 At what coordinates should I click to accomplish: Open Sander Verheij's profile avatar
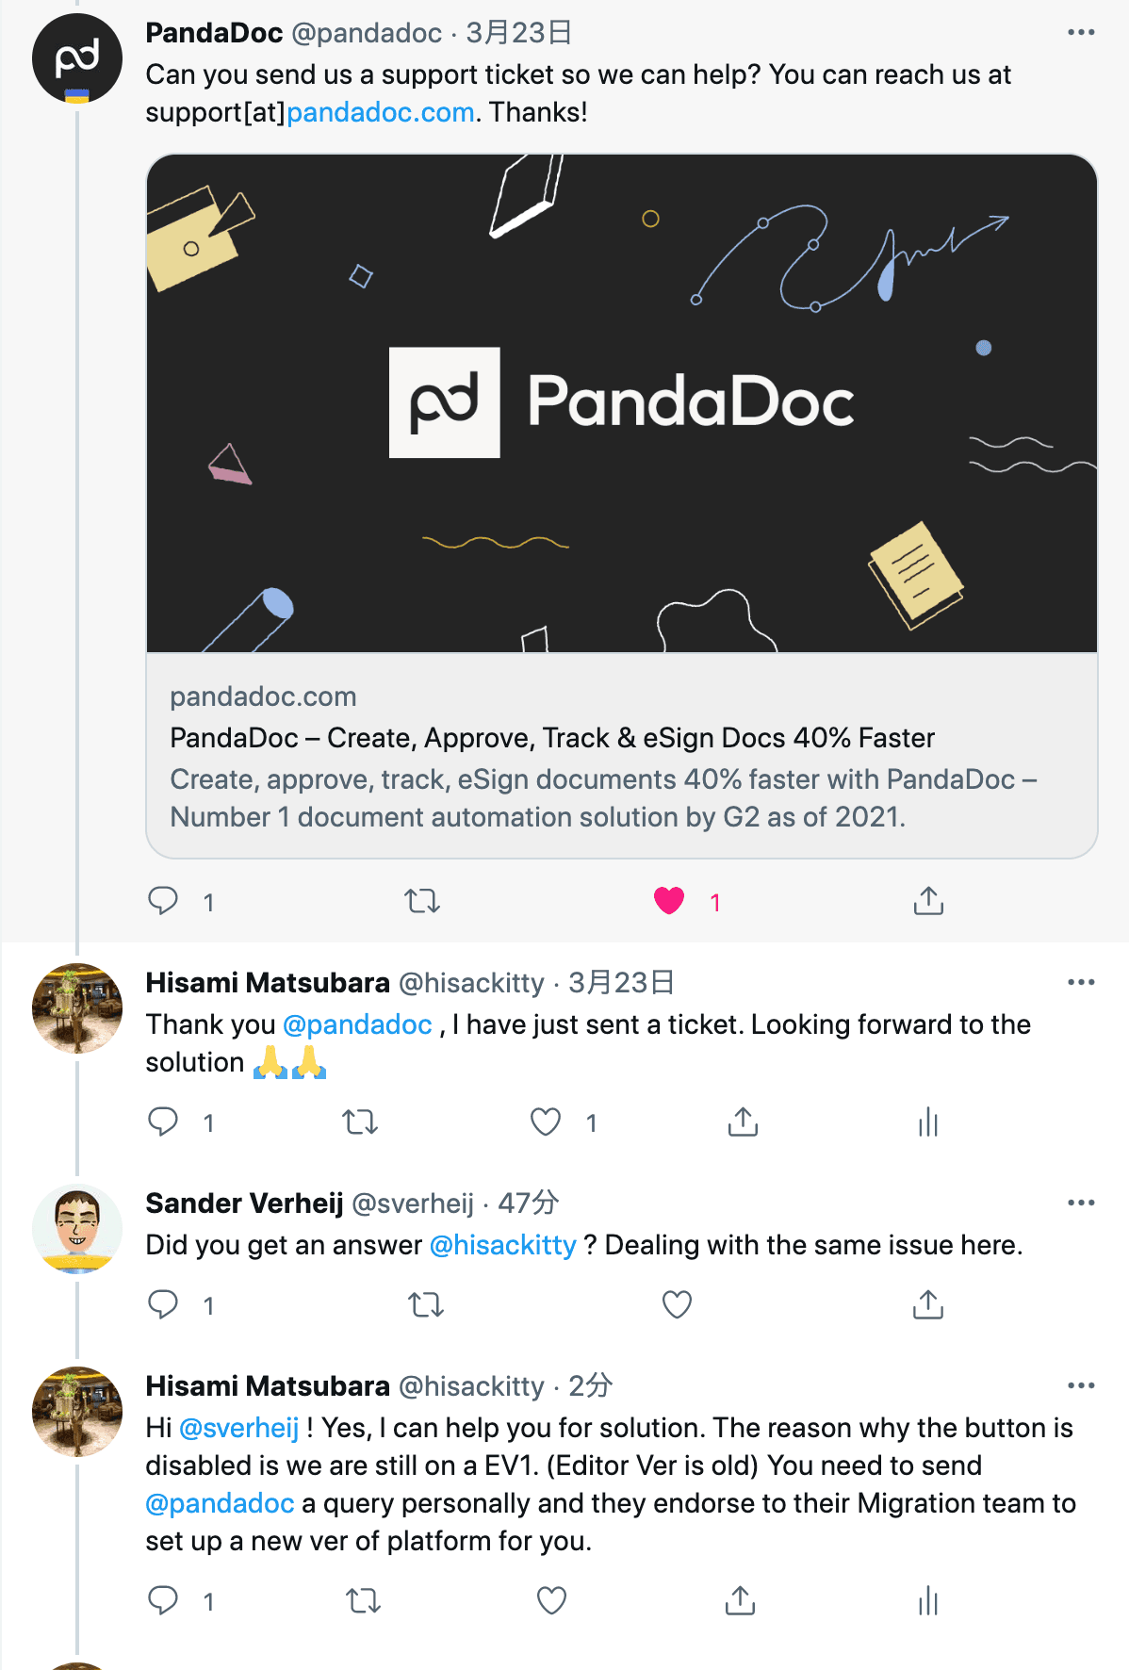(x=77, y=1229)
